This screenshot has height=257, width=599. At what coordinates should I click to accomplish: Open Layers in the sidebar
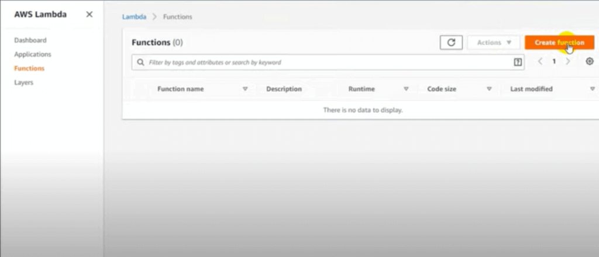click(23, 82)
